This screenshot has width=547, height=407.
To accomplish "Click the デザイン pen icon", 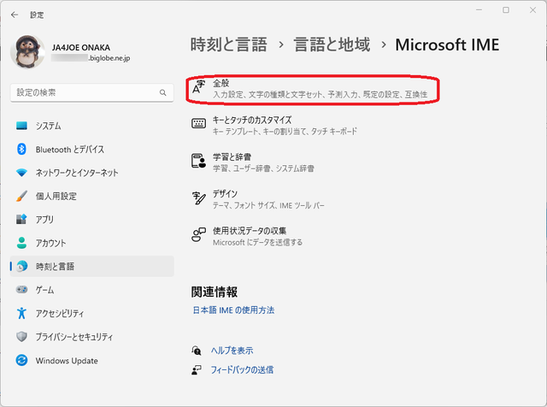I will click(199, 198).
